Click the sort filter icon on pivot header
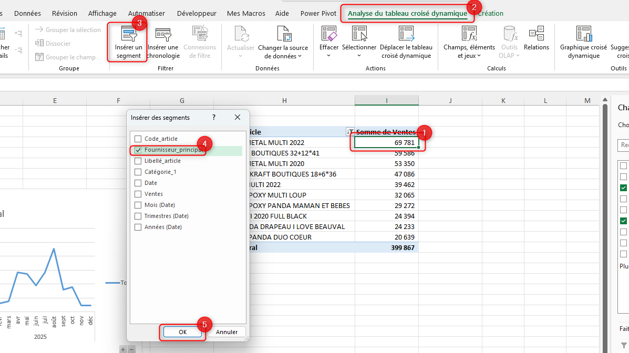The height and width of the screenshot is (353, 629). 350,131
